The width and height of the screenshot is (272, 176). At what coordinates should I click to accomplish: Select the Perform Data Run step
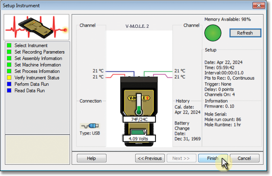[x=32, y=84]
